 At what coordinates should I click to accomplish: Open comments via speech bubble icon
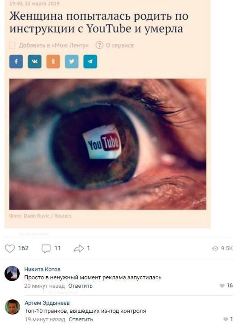pyautogui.click(x=46, y=249)
